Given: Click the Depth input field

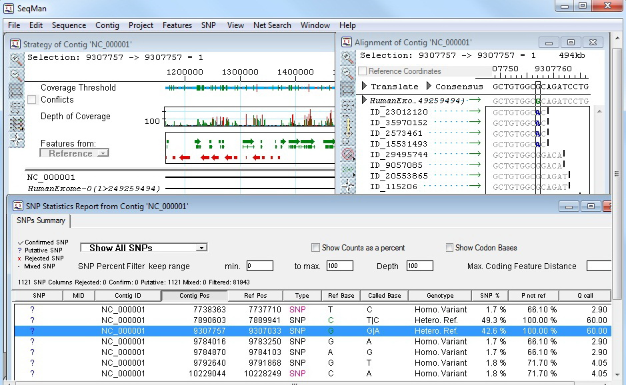Looking at the screenshot, I should tap(419, 266).
